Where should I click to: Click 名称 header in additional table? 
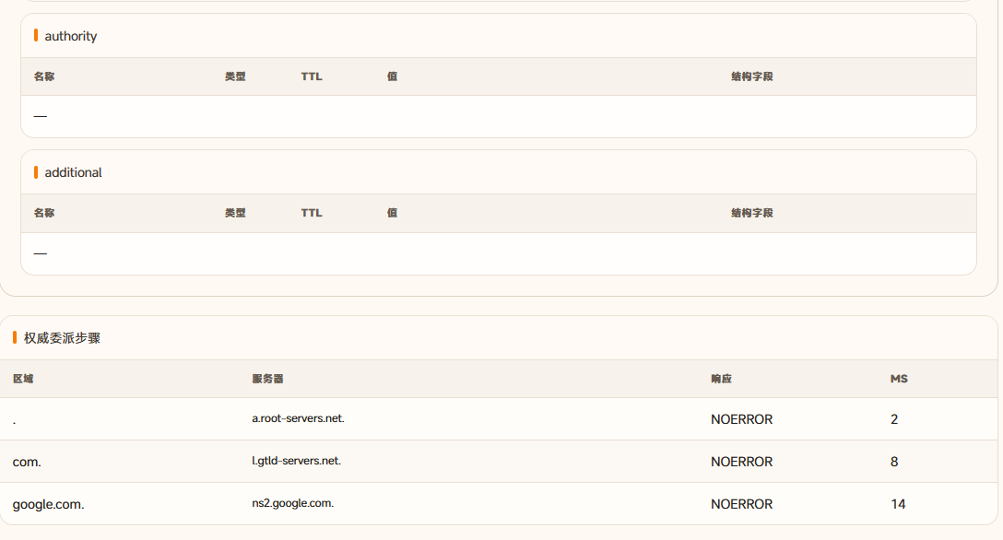(44, 213)
